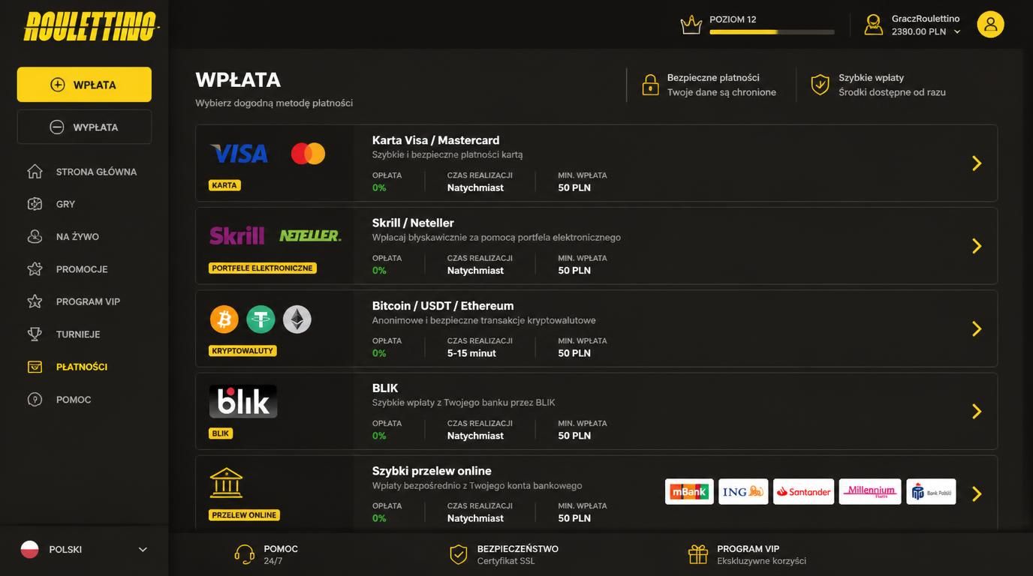
Task: Click the Mastercard logo
Action: pos(308,154)
